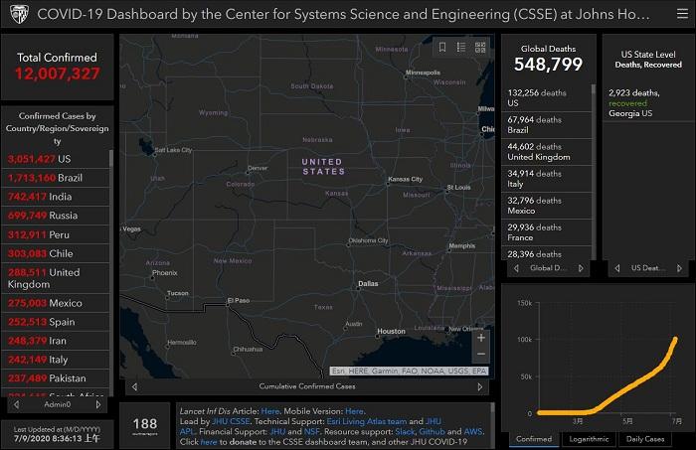696x450 pixels.
Task: Zoom out on the map with minus button
Action: pos(481,355)
